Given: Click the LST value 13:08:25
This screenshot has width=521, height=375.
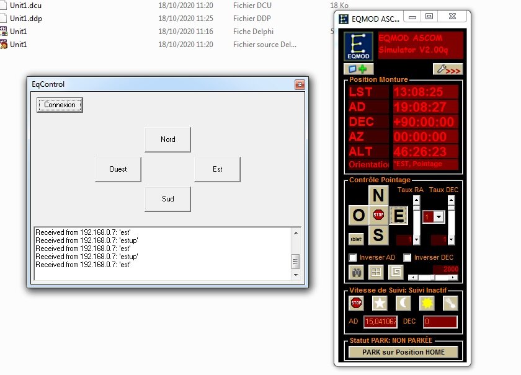Looking at the screenshot, I should click(425, 92).
